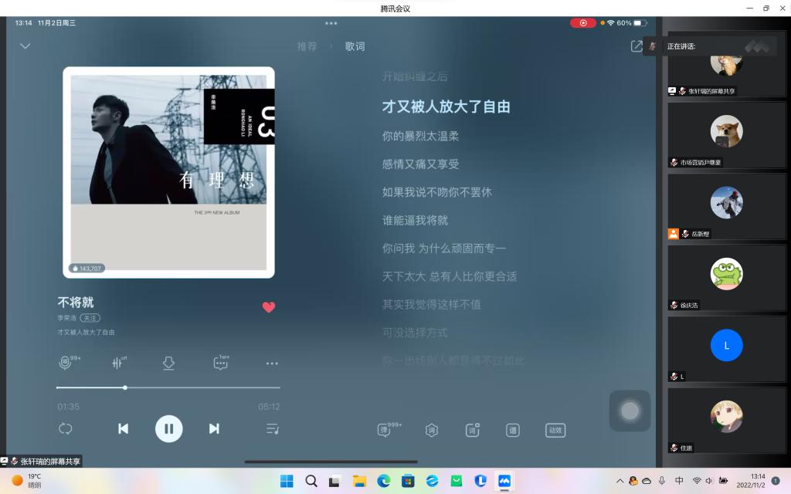Switch to the 推荐 tab
The height and width of the screenshot is (494, 791).
pos(307,46)
